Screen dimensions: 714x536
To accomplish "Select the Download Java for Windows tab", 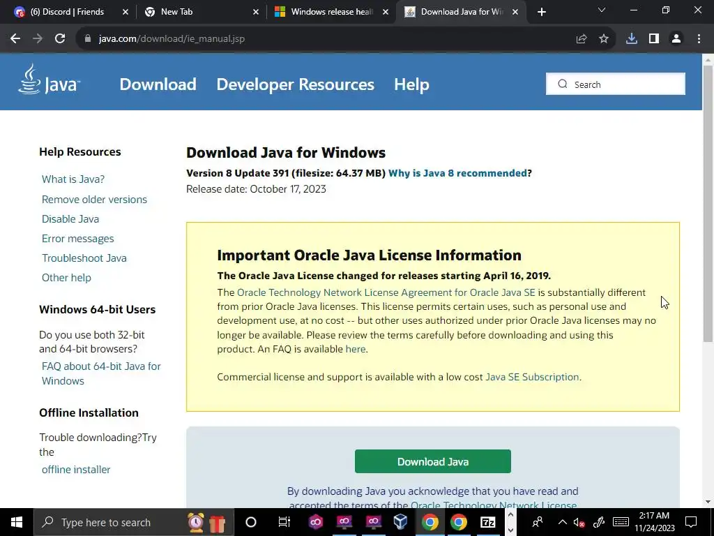I will [462, 12].
